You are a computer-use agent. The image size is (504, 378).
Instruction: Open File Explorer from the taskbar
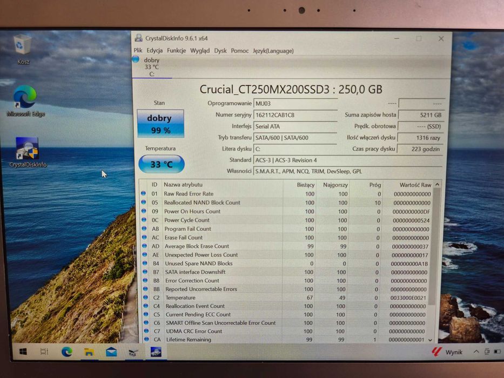tap(89, 352)
